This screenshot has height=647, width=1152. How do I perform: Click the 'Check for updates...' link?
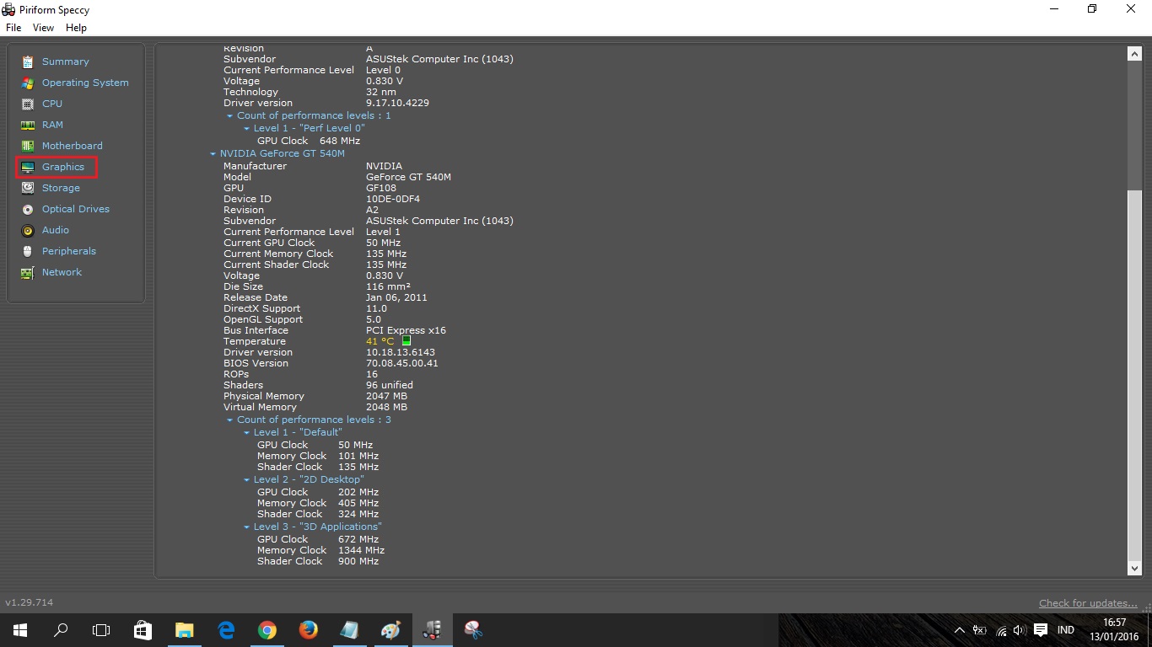(1088, 603)
